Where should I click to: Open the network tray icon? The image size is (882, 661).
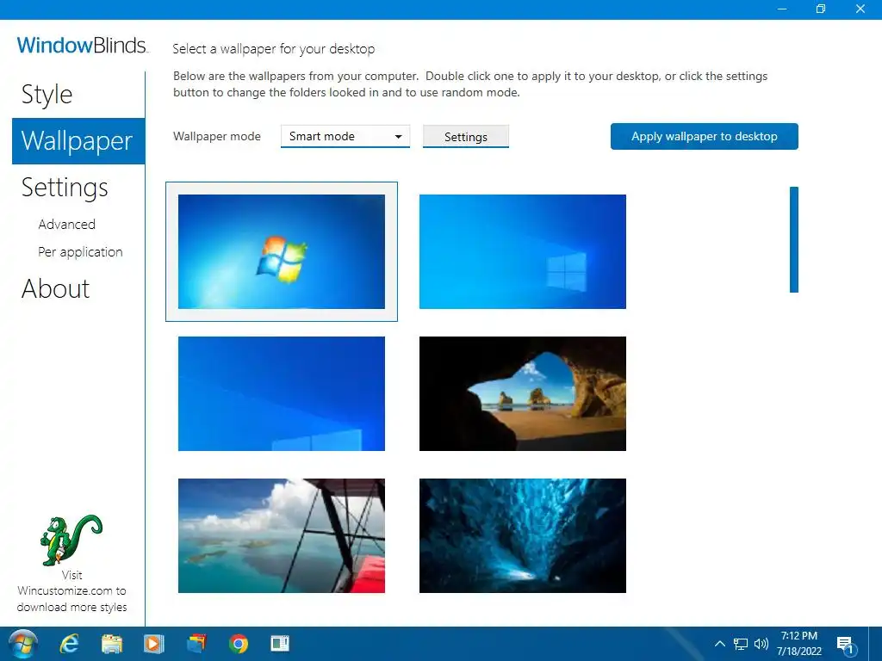(x=740, y=644)
